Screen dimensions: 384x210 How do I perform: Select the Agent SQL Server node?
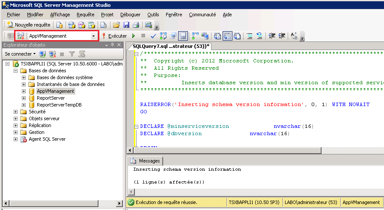coord(47,139)
